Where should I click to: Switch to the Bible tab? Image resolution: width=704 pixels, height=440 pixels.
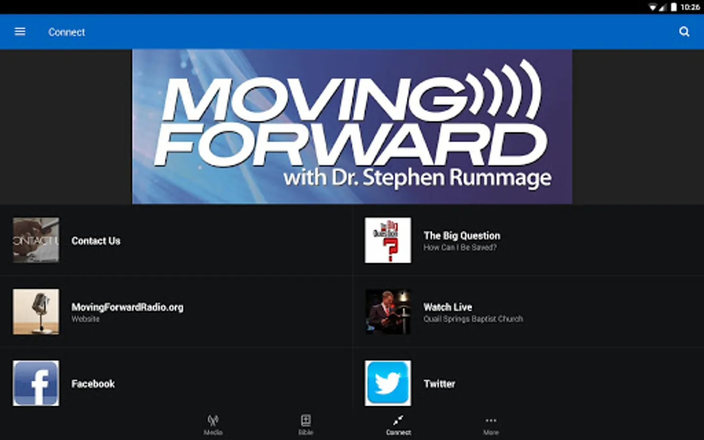306,425
